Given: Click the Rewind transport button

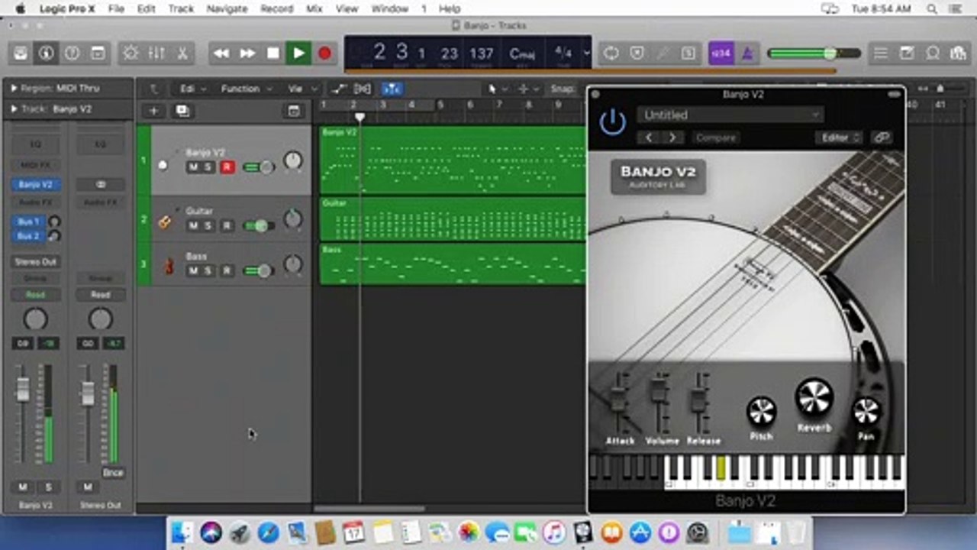Looking at the screenshot, I should (221, 53).
